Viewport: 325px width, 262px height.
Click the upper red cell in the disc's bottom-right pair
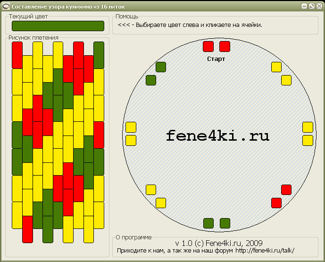tap(286, 190)
